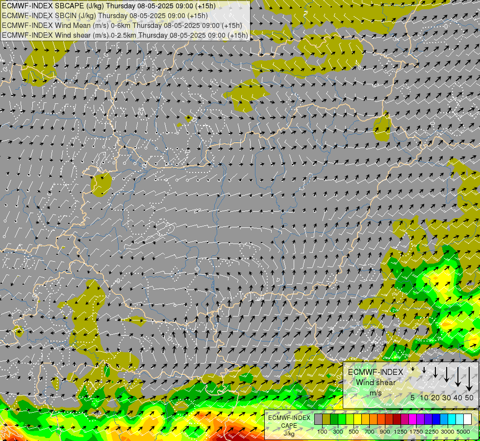
Task: Click the 'Wind shear' legend label
Action: tap(376, 383)
